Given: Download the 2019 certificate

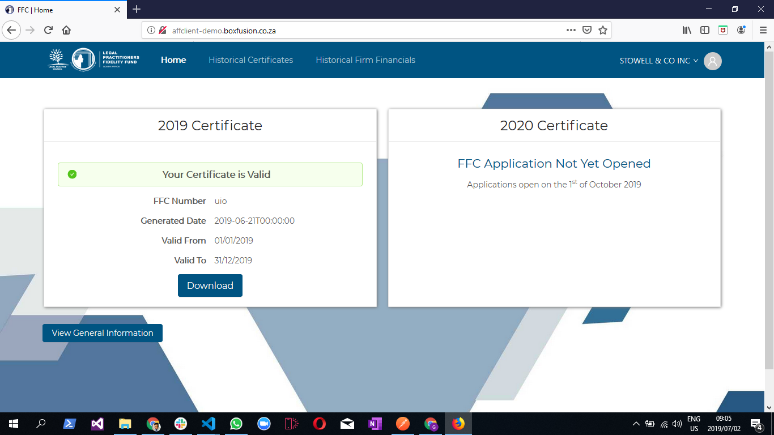Looking at the screenshot, I should (210, 285).
